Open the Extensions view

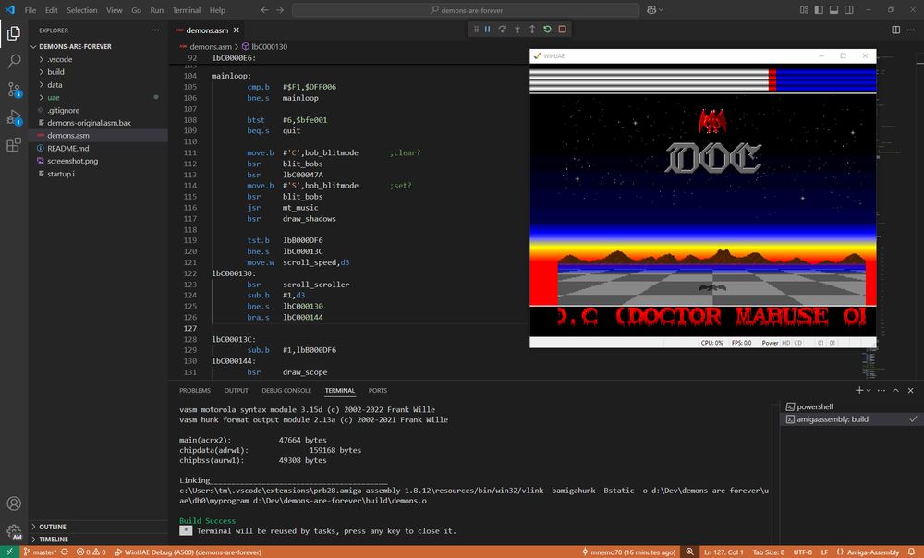(x=14, y=145)
